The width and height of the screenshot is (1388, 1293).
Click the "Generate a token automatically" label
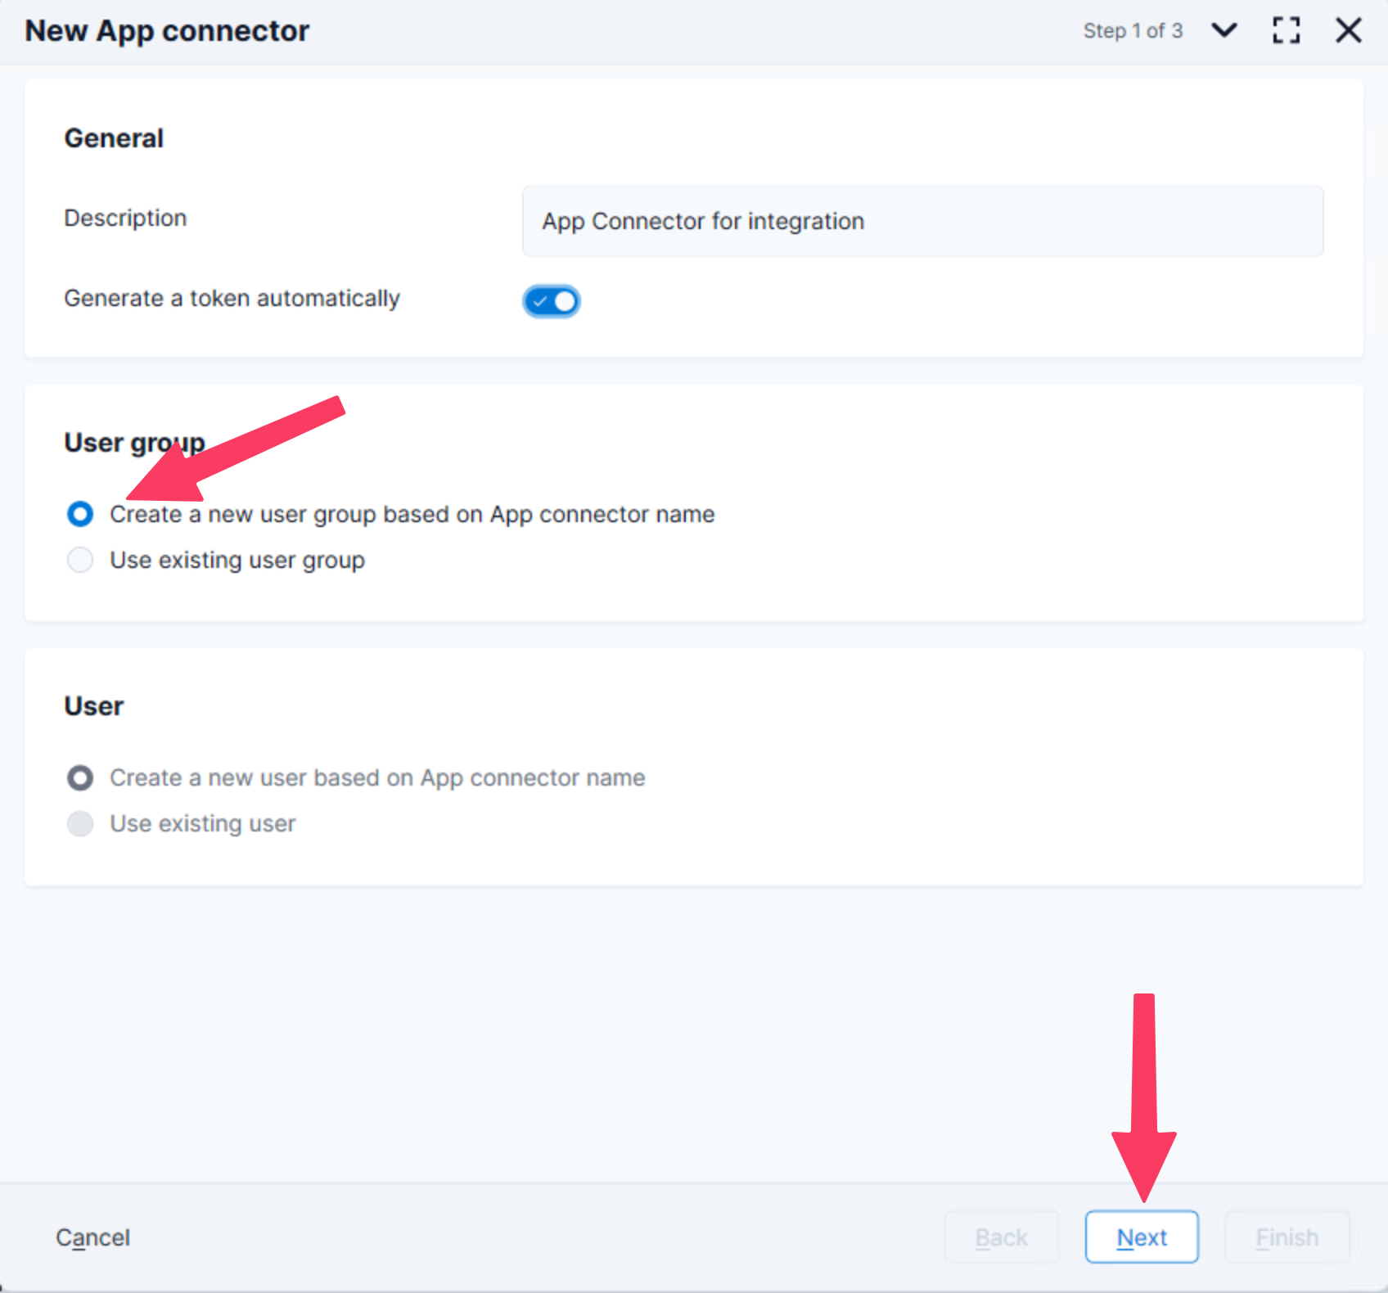[x=232, y=298]
